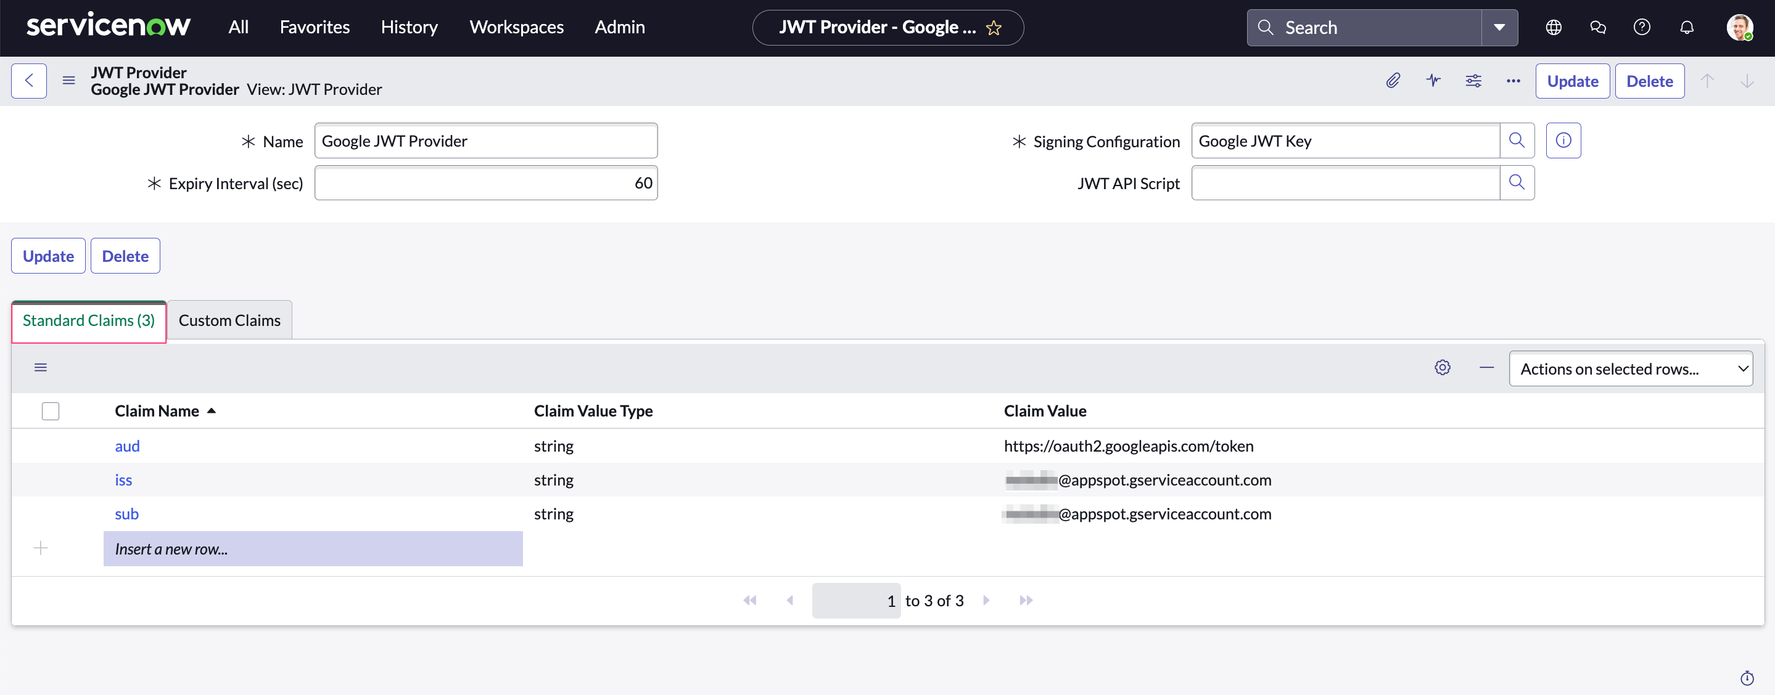This screenshot has height=695, width=1775.
Task: Open the form context menu hamburger
Action: point(68,81)
